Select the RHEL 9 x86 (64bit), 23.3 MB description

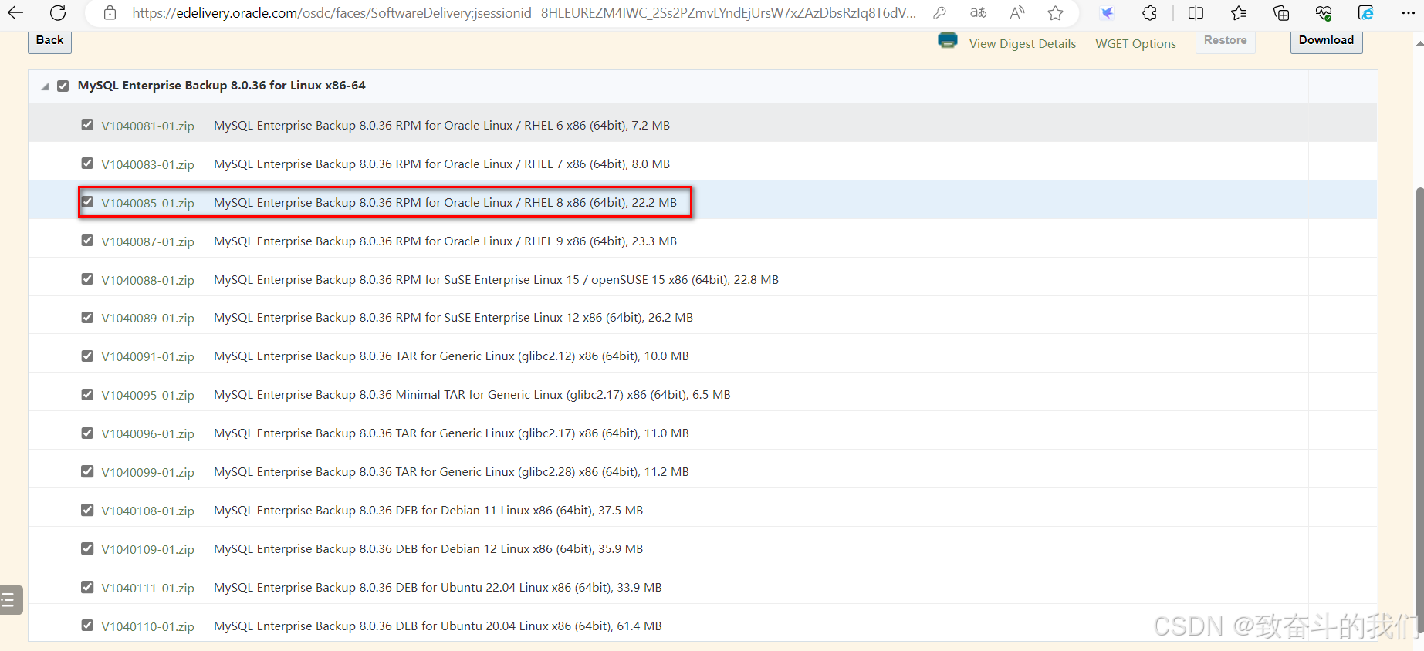[445, 241]
